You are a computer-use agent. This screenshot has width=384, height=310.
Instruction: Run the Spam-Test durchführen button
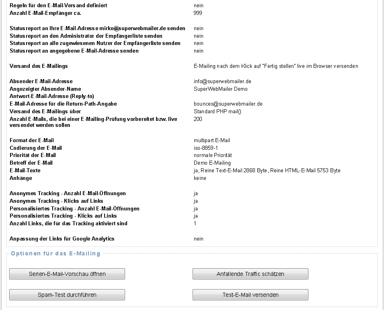[67, 295]
